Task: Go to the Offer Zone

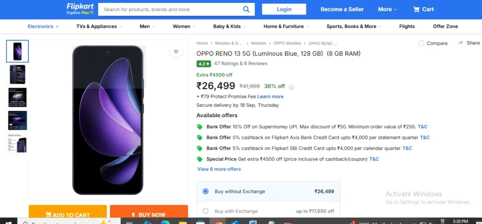Action: pos(445,26)
